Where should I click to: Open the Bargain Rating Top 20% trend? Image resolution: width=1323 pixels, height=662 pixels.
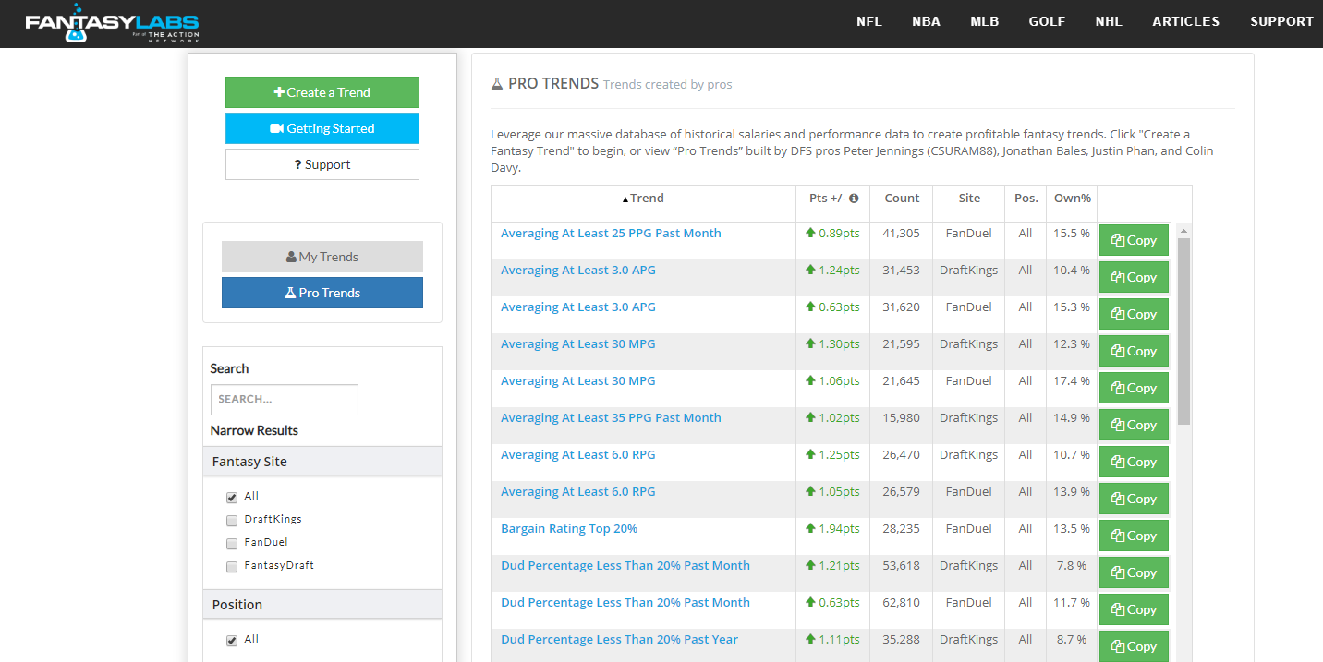[569, 529]
